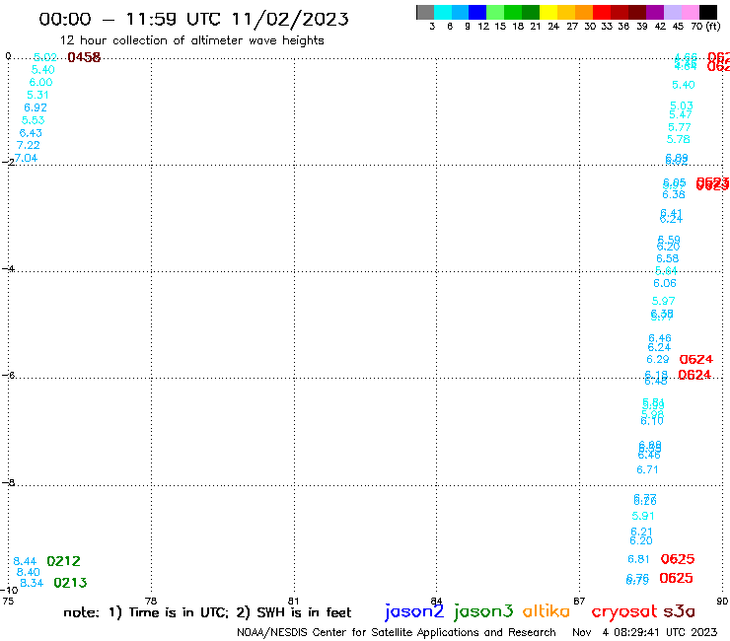Click the lavender swatch in the color scale
Screen dimensions: 730x641
coord(672,13)
